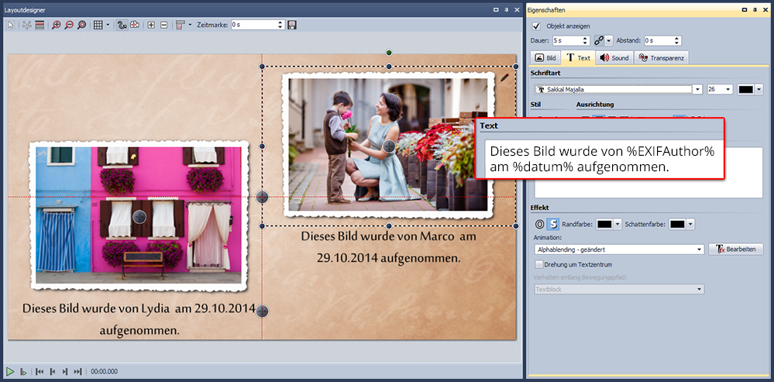Switch to the Bild tab

coord(545,58)
